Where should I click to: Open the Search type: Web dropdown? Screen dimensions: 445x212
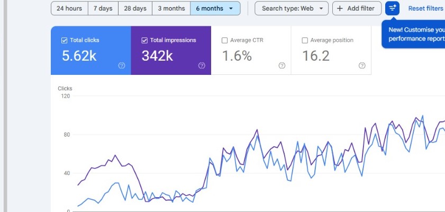[x=292, y=8]
